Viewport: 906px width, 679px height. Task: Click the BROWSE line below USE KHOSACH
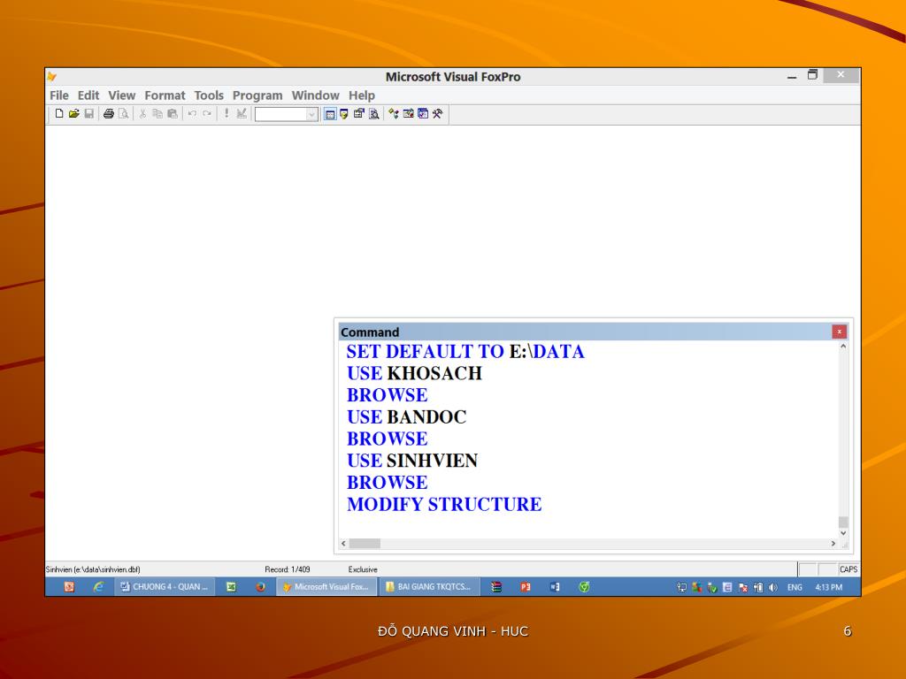(x=388, y=395)
